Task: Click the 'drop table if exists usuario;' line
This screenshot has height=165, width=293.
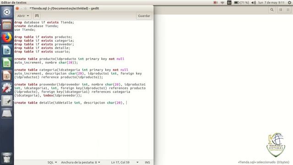Action: click(42, 51)
